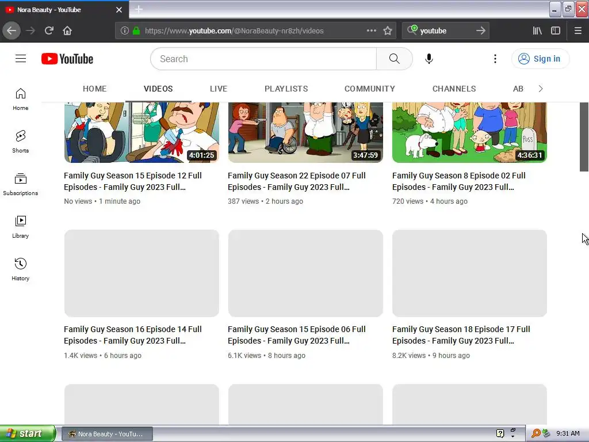
Task: Open Shorts from the sidebar
Action: 21,142
